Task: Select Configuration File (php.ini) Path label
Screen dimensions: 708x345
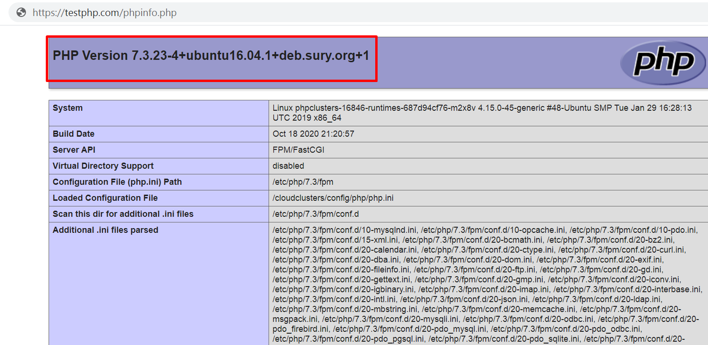Action: [117, 182]
